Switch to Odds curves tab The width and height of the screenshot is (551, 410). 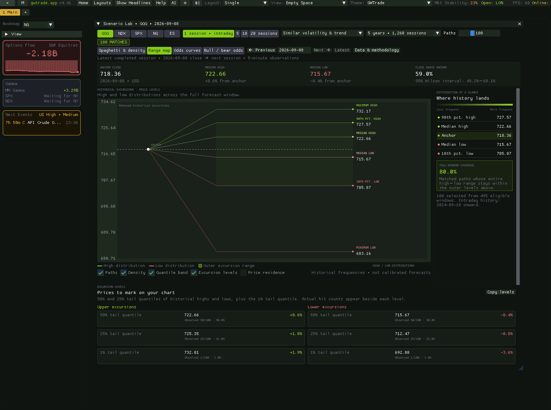click(187, 50)
